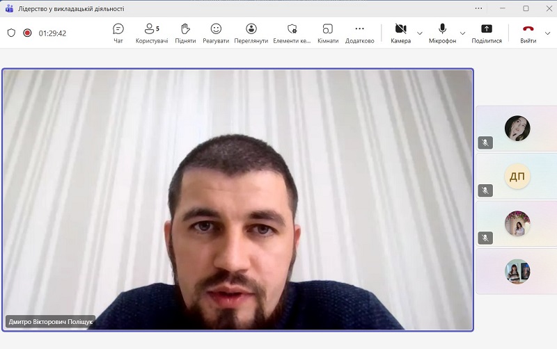
Task: Toggle the Мікрофон mute state
Action: pos(442,32)
